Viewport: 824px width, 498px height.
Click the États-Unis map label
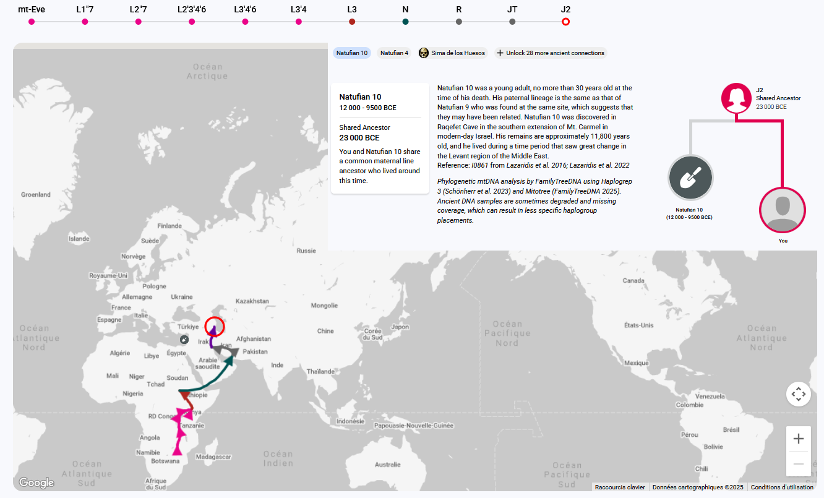(x=639, y=325)
